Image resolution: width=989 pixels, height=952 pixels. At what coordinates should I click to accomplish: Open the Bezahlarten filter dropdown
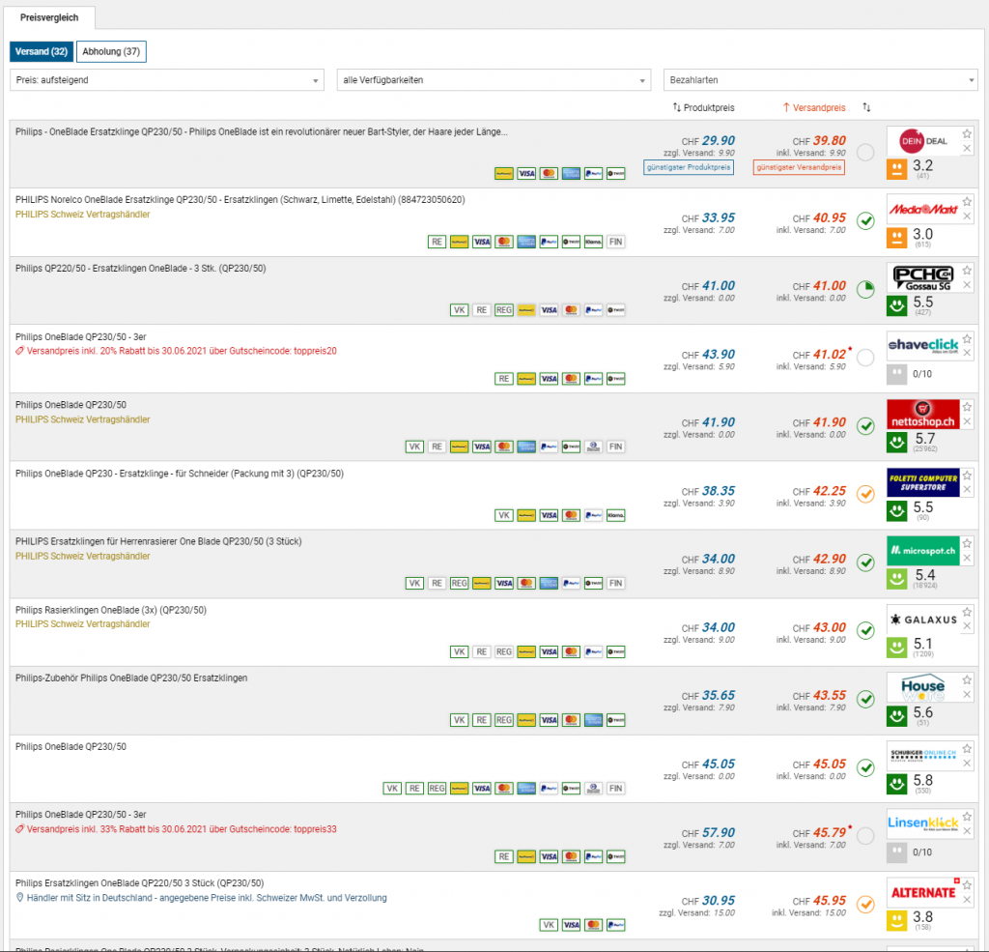(820, 80)
